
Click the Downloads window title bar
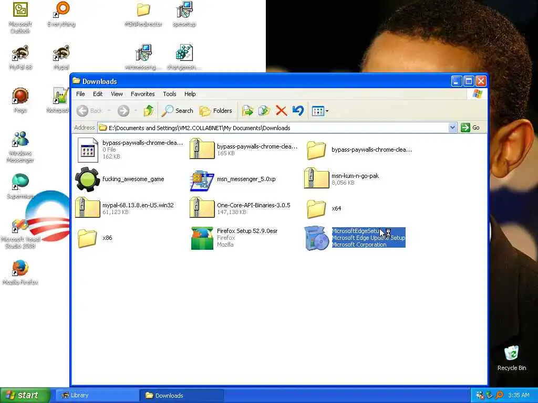pyautogui.click(x=261, y=81)
